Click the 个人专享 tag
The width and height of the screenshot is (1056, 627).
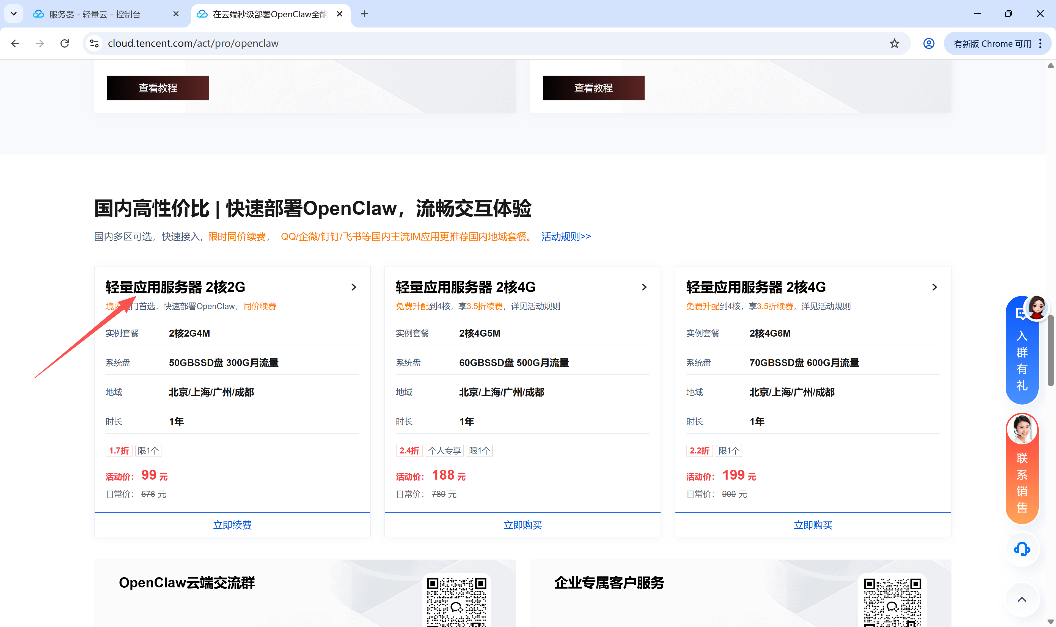pos(445,451)
